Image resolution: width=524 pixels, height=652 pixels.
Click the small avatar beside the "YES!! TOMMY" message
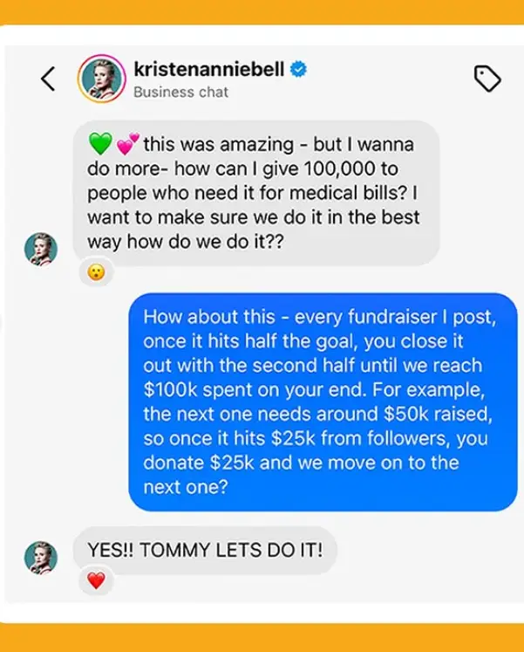tap(41, 557)
